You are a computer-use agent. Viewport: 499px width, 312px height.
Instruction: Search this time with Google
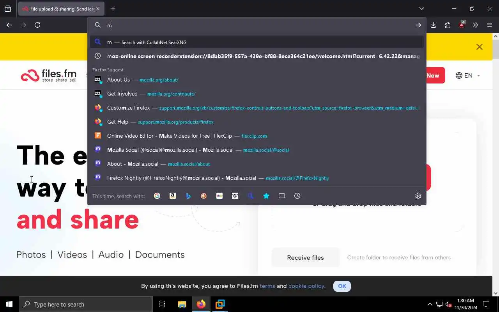(157, 196)
